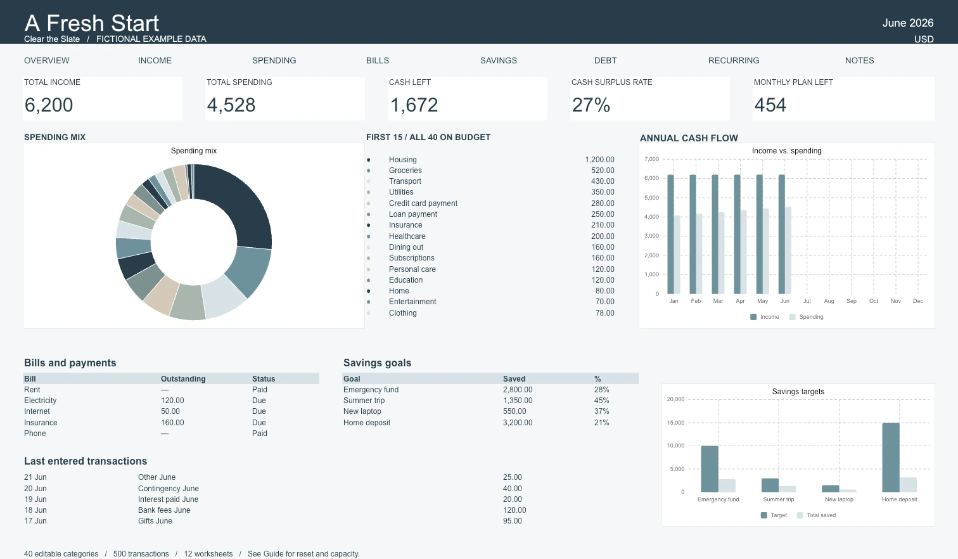Click the Cash Left value 1,672
The height and width of the screenshot is (559, 958).
414,105
